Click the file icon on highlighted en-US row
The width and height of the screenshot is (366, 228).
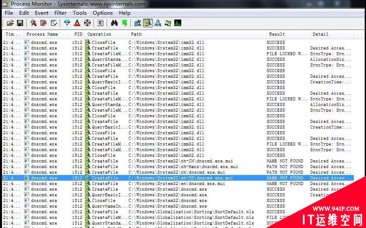(88, 178)
